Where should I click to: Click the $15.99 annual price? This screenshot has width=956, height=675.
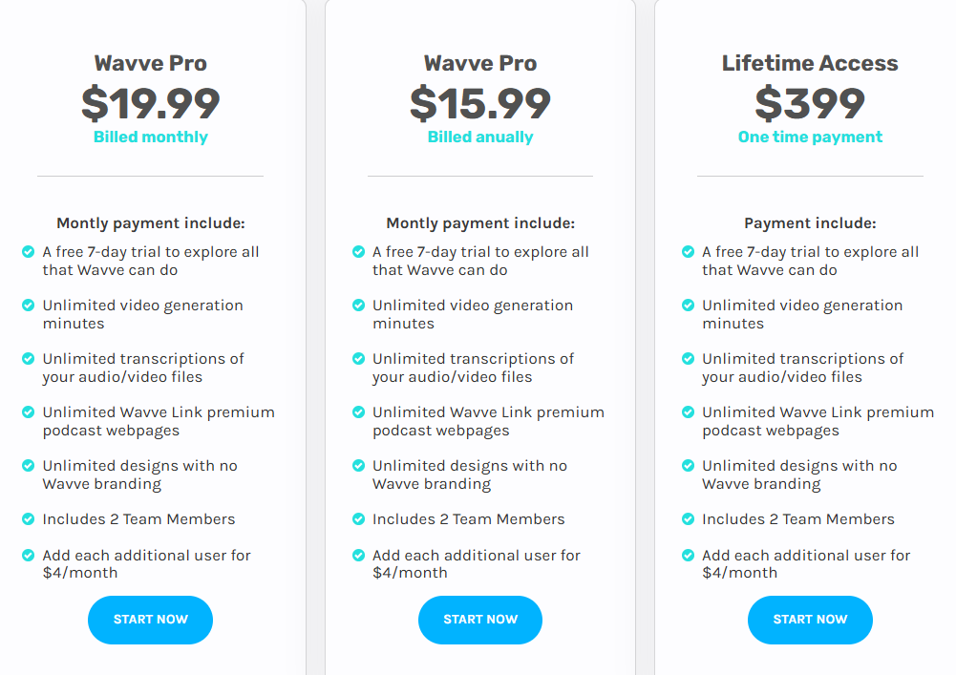(x=479, y=100)
